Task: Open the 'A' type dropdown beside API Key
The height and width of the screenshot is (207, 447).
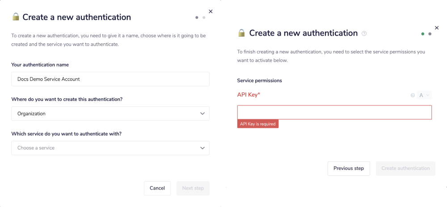Action: pyautogui.click(x=424, y=95)
